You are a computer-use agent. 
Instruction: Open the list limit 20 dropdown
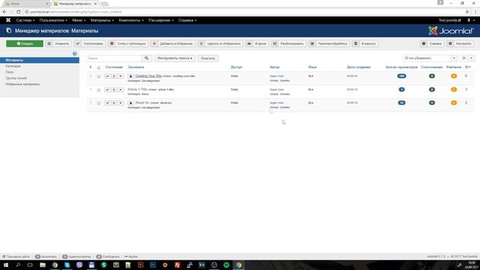coord(467,58)
